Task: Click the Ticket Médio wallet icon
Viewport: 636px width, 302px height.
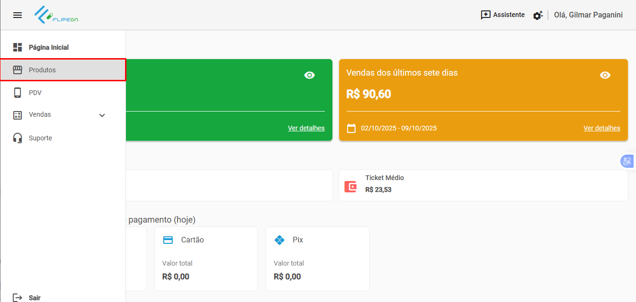Action: click(x=350, y=186)
